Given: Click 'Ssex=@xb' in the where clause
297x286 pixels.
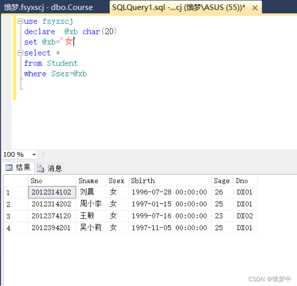Looking at the screenshot, I should tap(69, 74).
